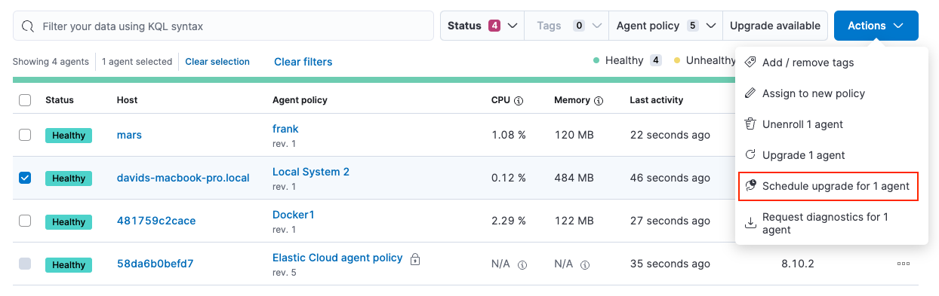Click the info icon next to Memory header

pyautogui.click(x=599, y=100)
